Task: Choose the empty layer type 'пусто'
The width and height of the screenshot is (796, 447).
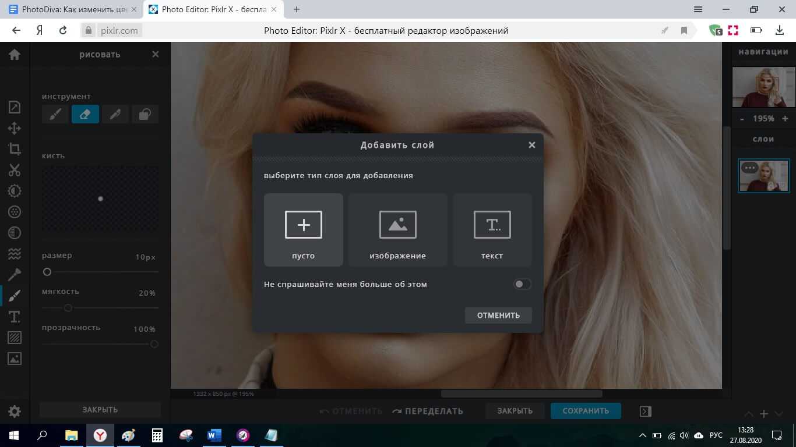Action: coord(303,230)
